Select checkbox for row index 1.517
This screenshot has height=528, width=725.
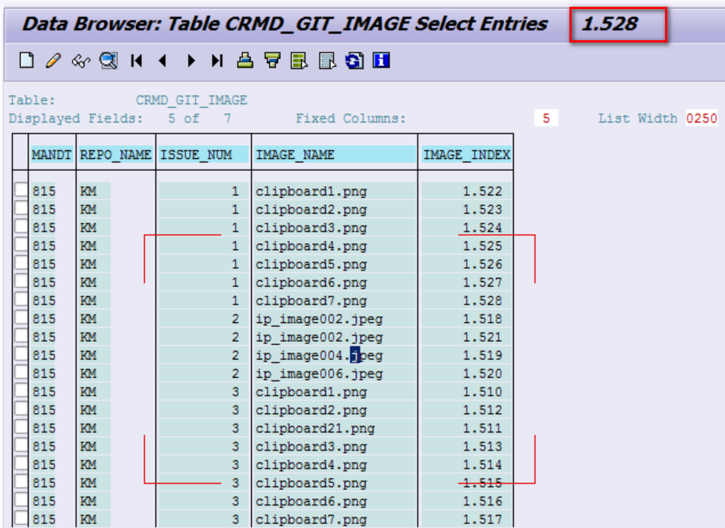click(20, 518)
